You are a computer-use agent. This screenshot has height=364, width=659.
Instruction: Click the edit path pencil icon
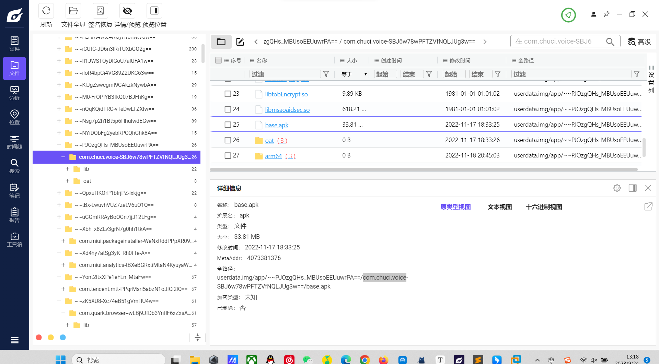click(240, 42)
